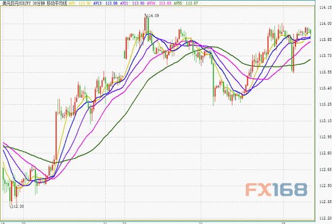The image size is (332, 224).
Task: Click the 112.65 price axis label
Action: tap(325, 169)
